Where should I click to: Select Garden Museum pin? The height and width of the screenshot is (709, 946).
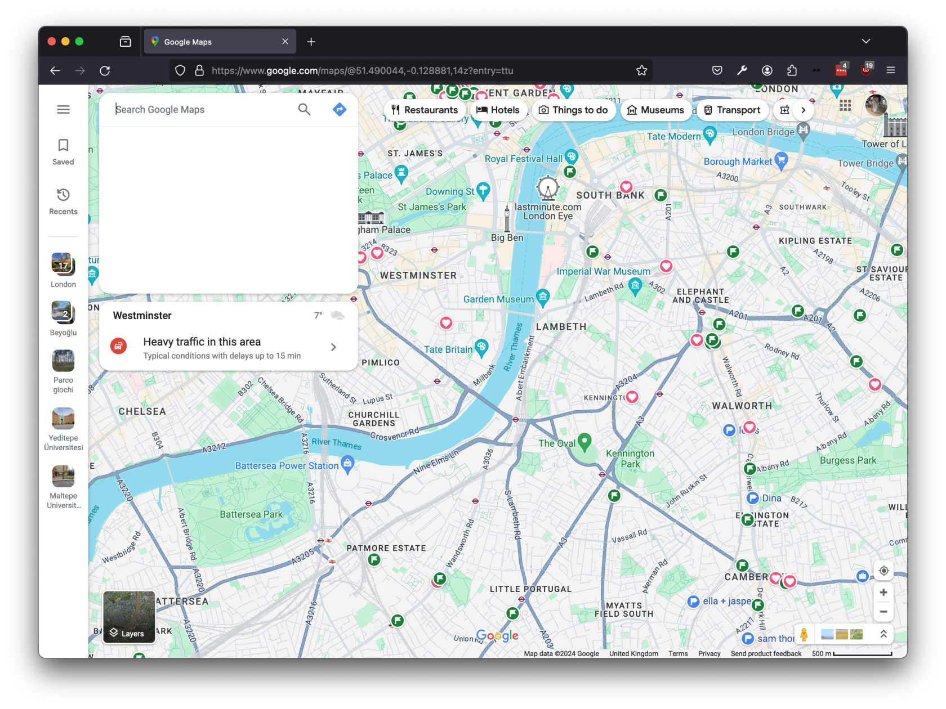coord(543,297)
